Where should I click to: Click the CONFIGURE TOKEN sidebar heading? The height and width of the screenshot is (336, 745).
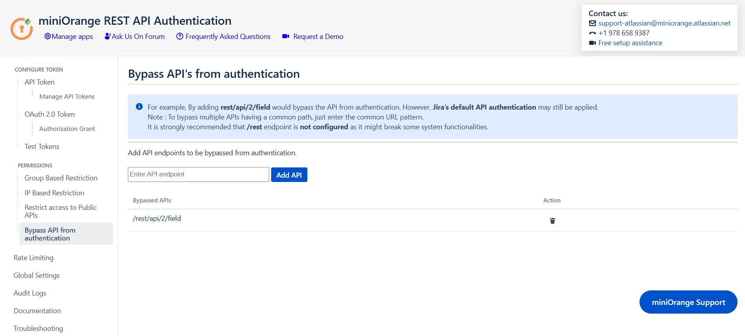click(39, 70)
